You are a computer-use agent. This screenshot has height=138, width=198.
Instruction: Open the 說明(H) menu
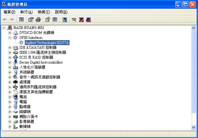coord(61,12)
